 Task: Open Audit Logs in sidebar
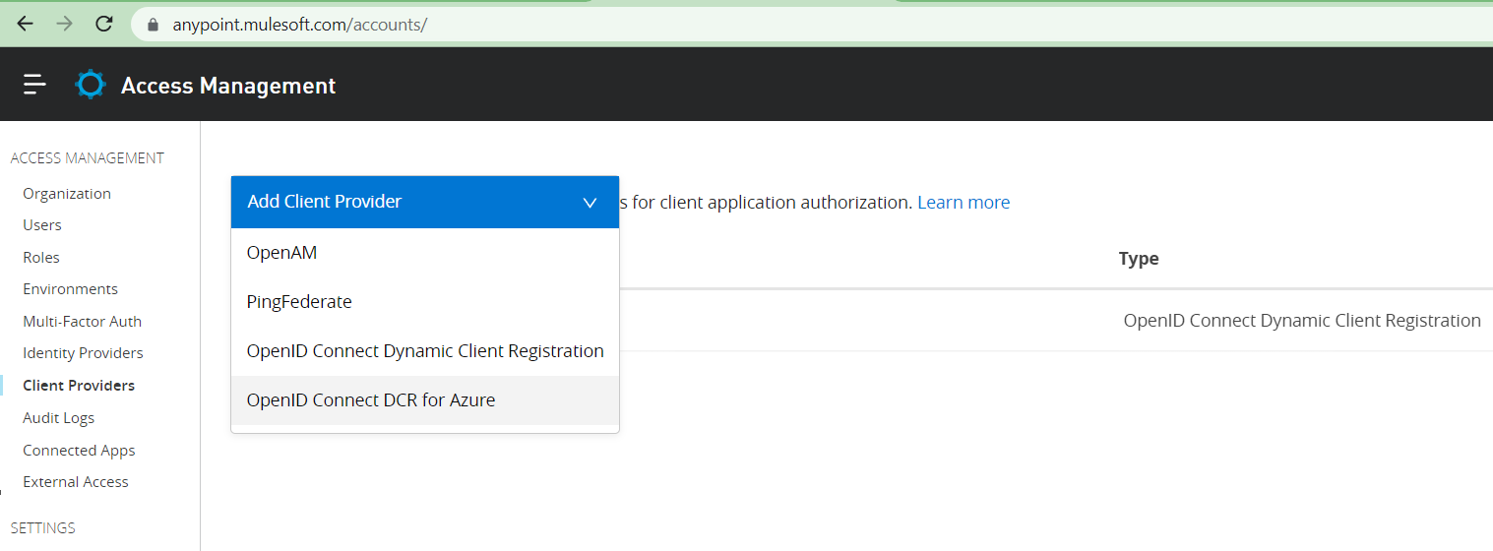(x=58, y=418)
